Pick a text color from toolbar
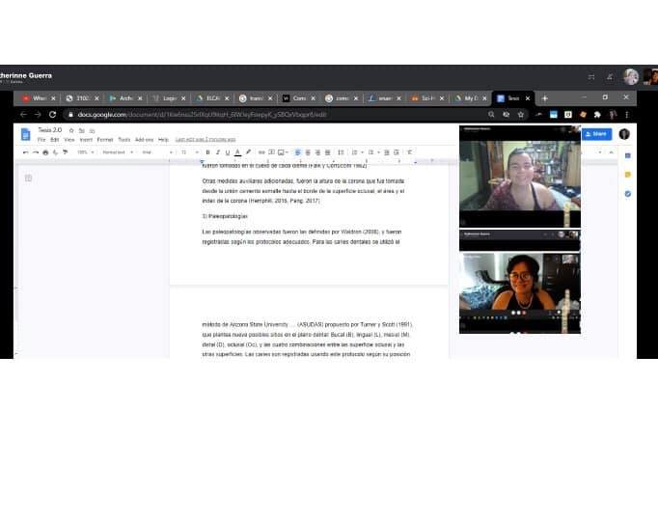Screen dimensions: 658x521 click(237, 152)
